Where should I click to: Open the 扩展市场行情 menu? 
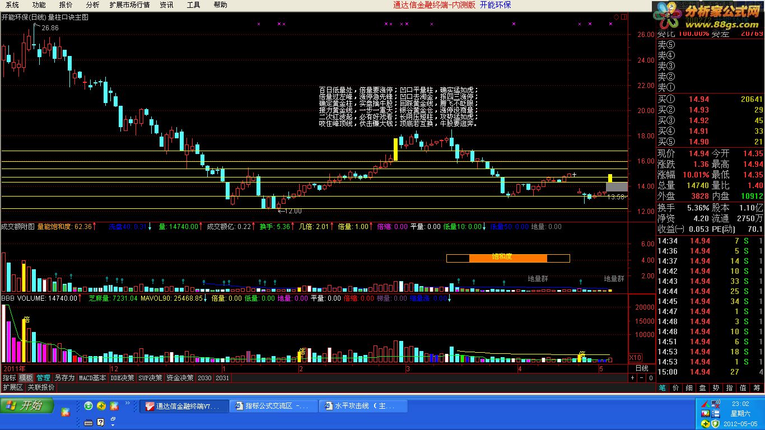[x=129, y=5]
